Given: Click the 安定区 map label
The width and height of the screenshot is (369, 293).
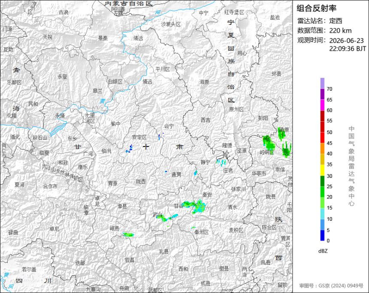Looking at the screenshot, I should [x=139, y=137].
